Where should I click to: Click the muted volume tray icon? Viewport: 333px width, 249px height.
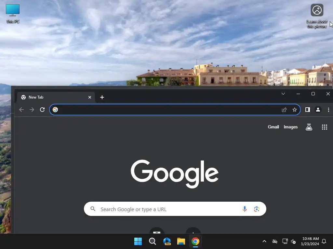293,241
